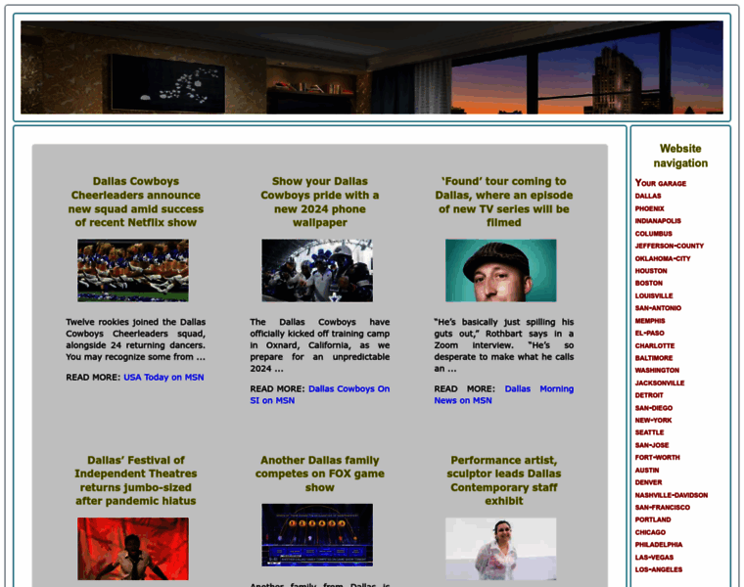Image resolution: width=744 pixels, height=587 pixels.
Task: Open the San-Diego link
Action: (x=654, y=408)
